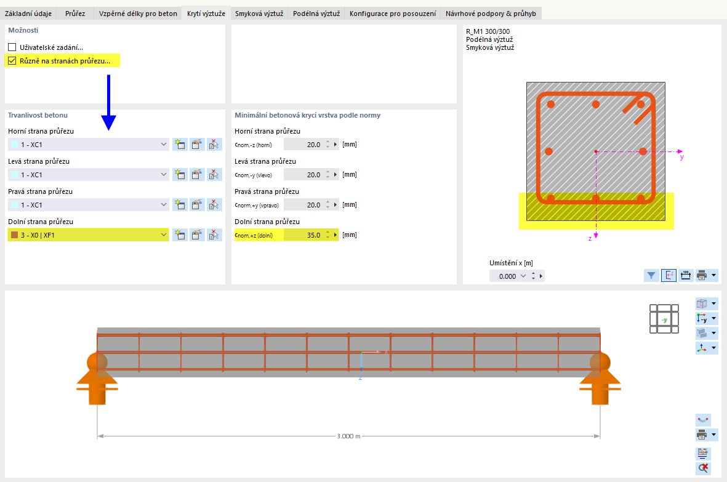This screenshot has width=727, height=482.
Task: Click the cnom,+z (dolní) 35.0 field
Action: 303,235
